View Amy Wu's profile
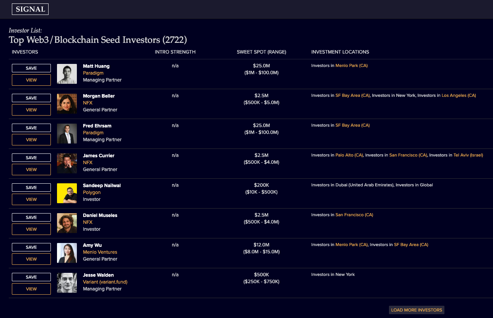 pos(31,259)
